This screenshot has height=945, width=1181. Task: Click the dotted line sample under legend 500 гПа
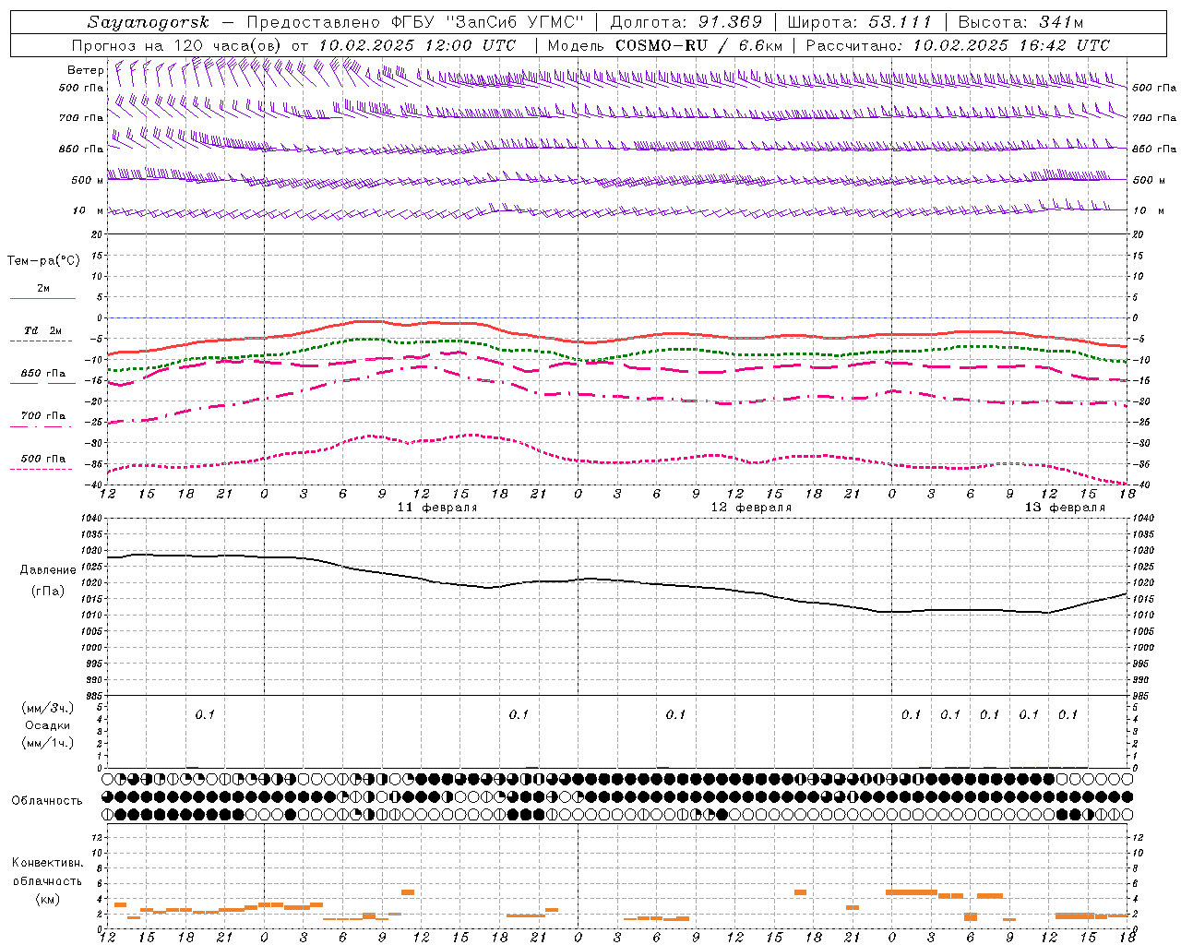(x=41, y=469)
